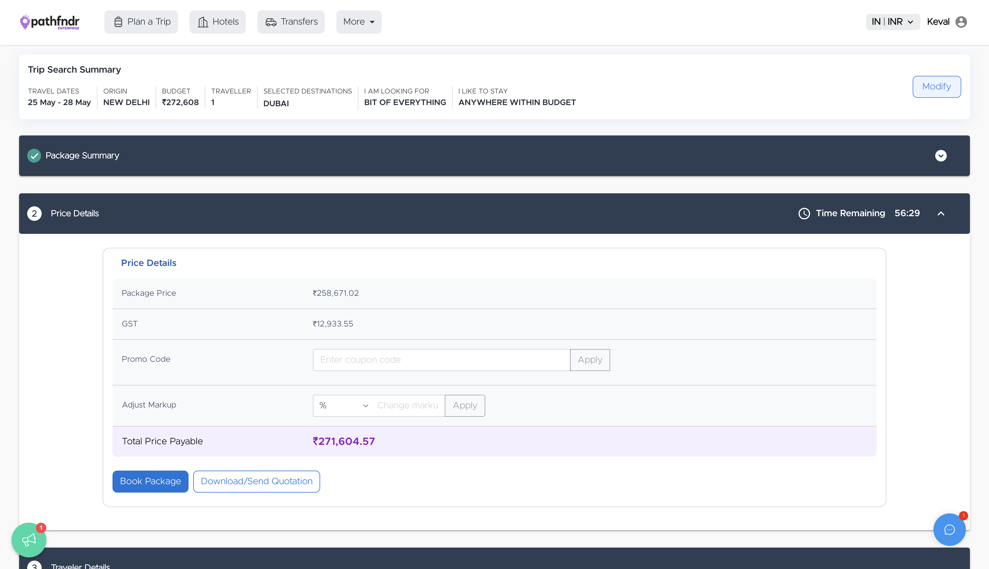The height and width of the screenshot is (569, 989).
Task: Click the step 2 circle in Price Details header
Action: [34, 213]
